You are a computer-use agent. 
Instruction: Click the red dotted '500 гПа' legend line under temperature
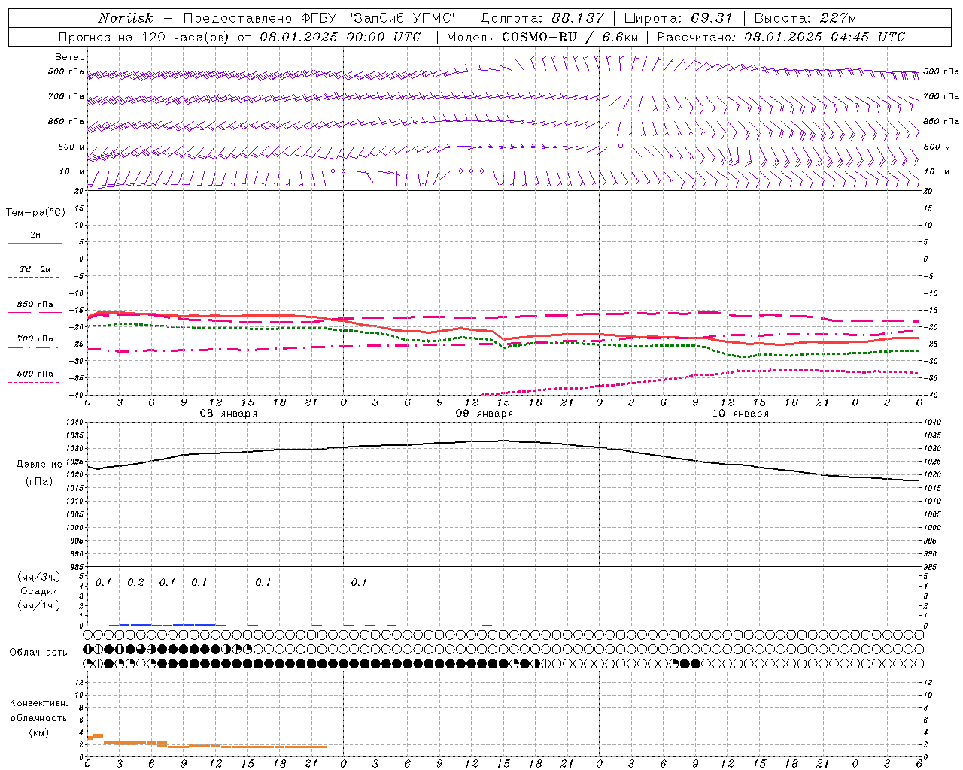tap(33, 382)
